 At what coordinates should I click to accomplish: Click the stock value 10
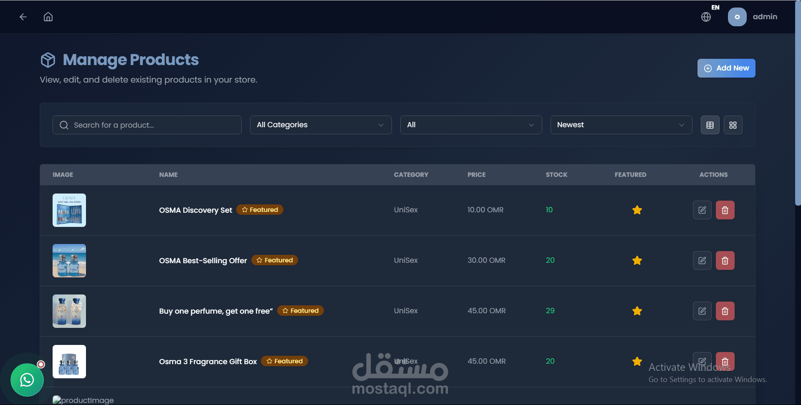point(549,210)
